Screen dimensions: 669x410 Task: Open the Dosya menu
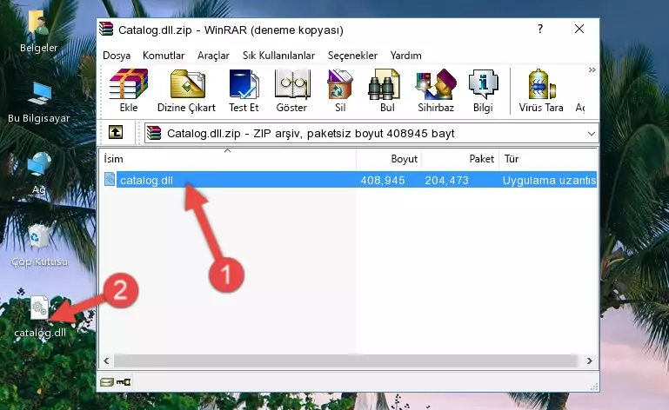coord(117,56)
